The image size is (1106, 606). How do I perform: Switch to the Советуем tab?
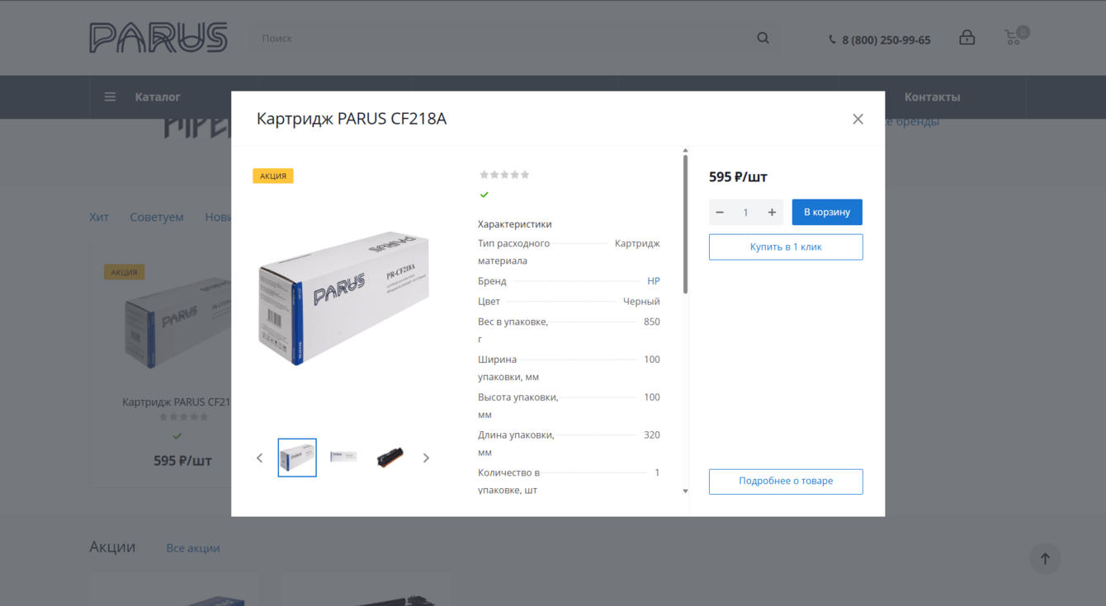(x=157, y=217)
